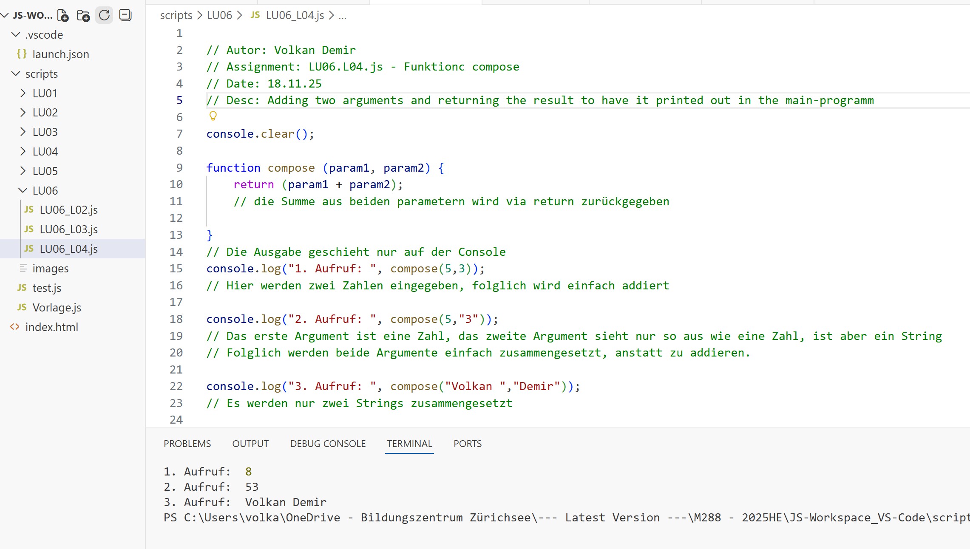The width and height of the screenshot is (970, 549).
Task: Click line number 9 in the gutter
Action: [x=179, y=168]
